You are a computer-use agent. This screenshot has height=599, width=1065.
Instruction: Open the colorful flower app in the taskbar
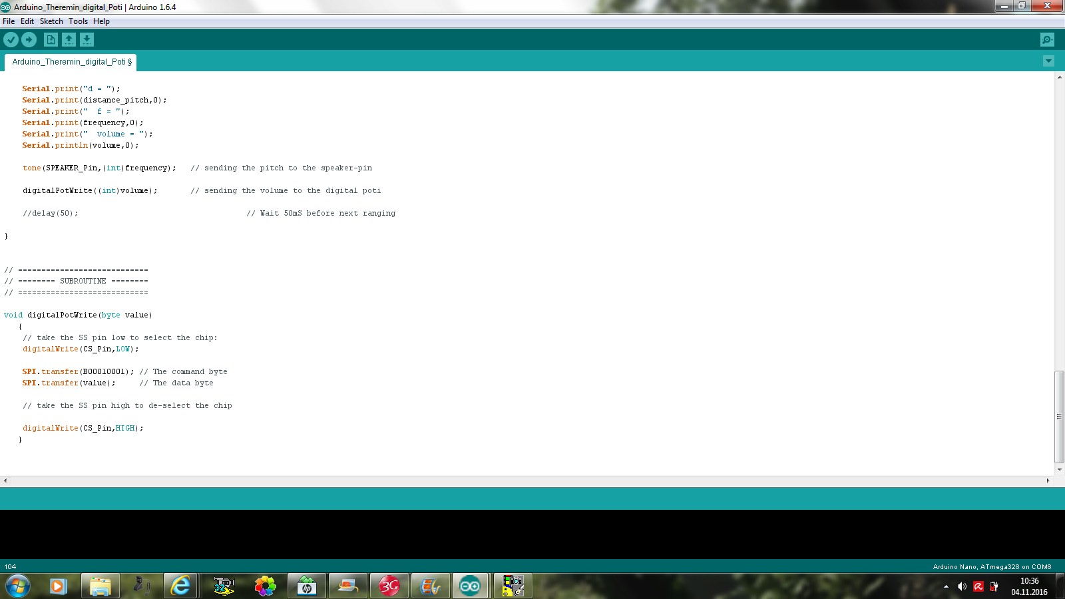click(265, 586)
